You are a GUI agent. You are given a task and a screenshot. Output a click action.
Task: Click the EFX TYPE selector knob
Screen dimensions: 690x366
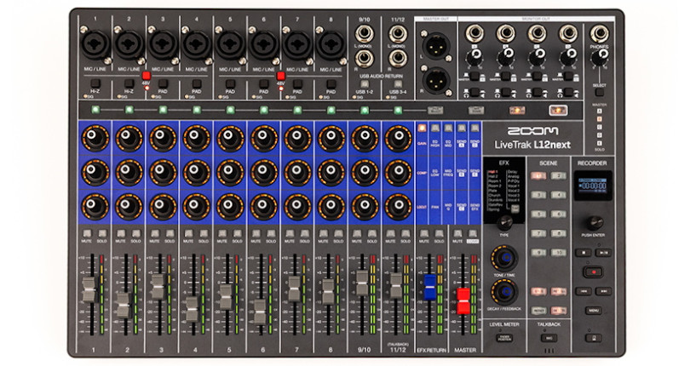click(504, 223)
